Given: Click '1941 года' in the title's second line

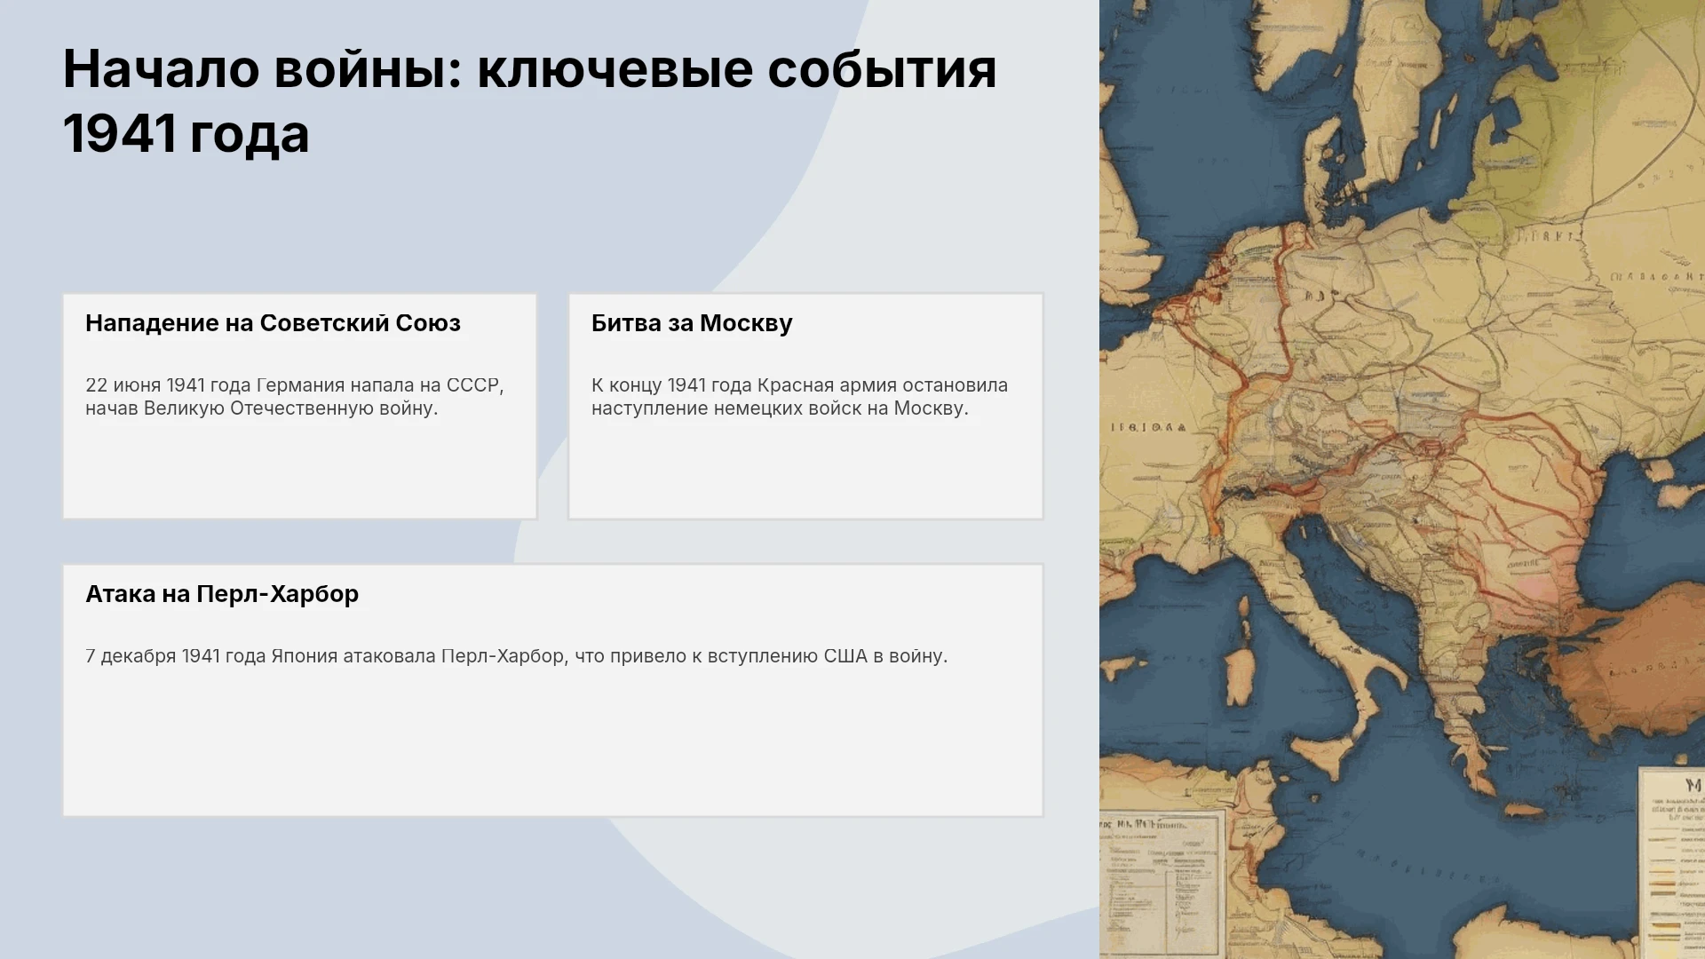Looking at the screenshot, I should click(186, 134).
